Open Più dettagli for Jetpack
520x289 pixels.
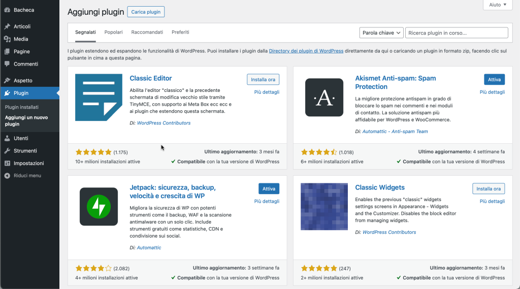267,201
